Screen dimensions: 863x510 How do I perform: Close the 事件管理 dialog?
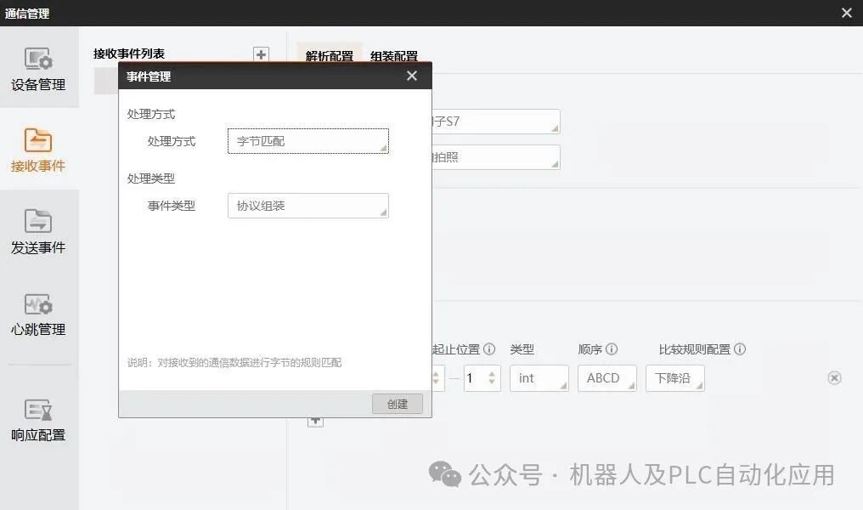(x=412, y=76)
